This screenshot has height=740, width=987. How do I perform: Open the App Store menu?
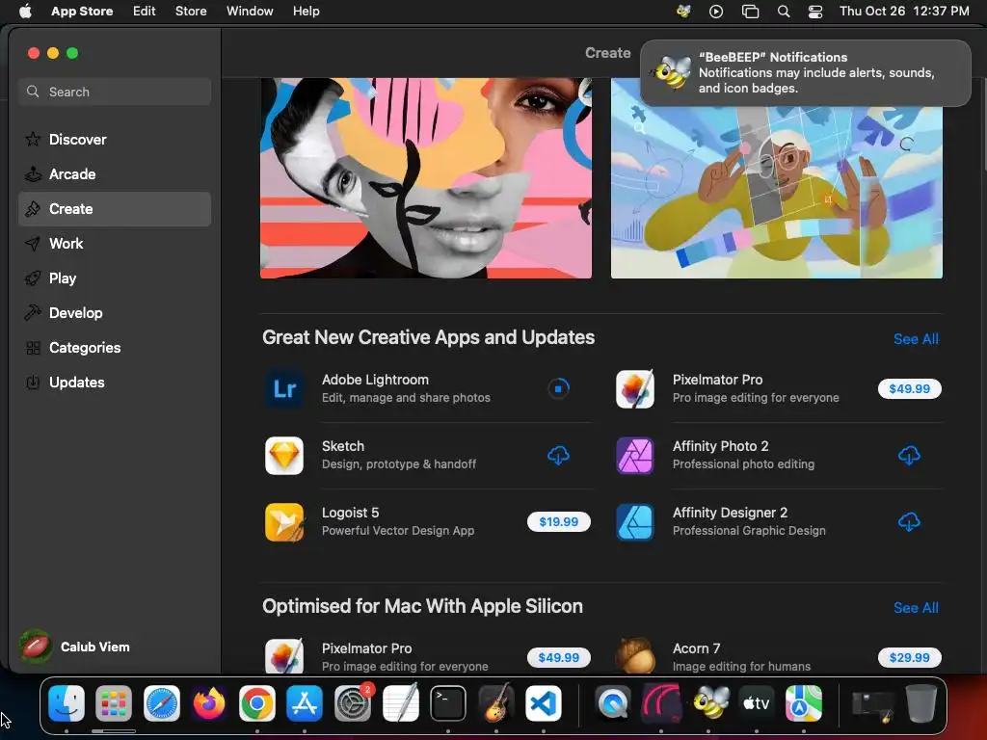coord(82,12)
